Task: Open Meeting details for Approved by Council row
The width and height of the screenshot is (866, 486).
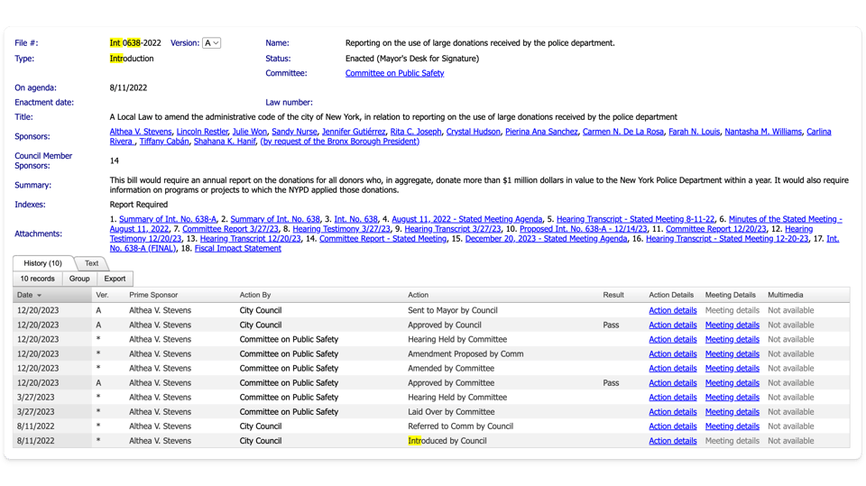Action: click(732, 325)
